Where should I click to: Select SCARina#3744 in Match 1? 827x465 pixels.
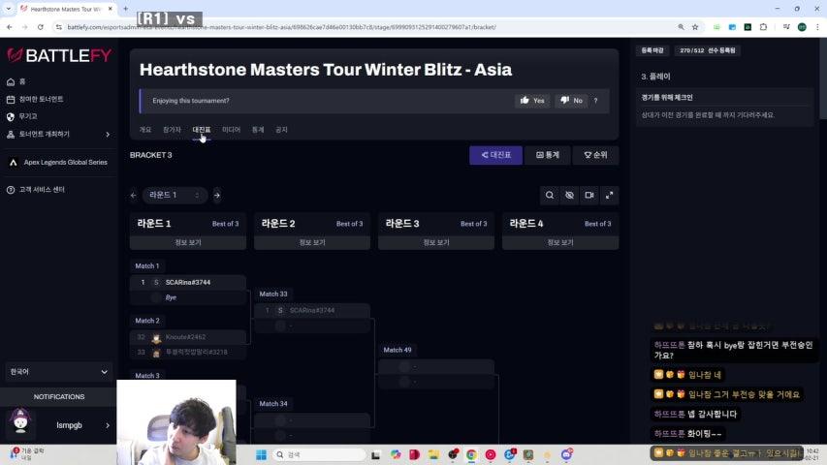(x=188, y=283)
